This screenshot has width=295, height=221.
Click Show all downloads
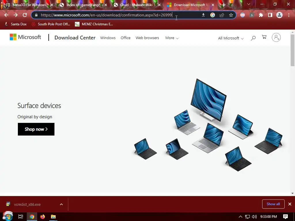point(273,204)
